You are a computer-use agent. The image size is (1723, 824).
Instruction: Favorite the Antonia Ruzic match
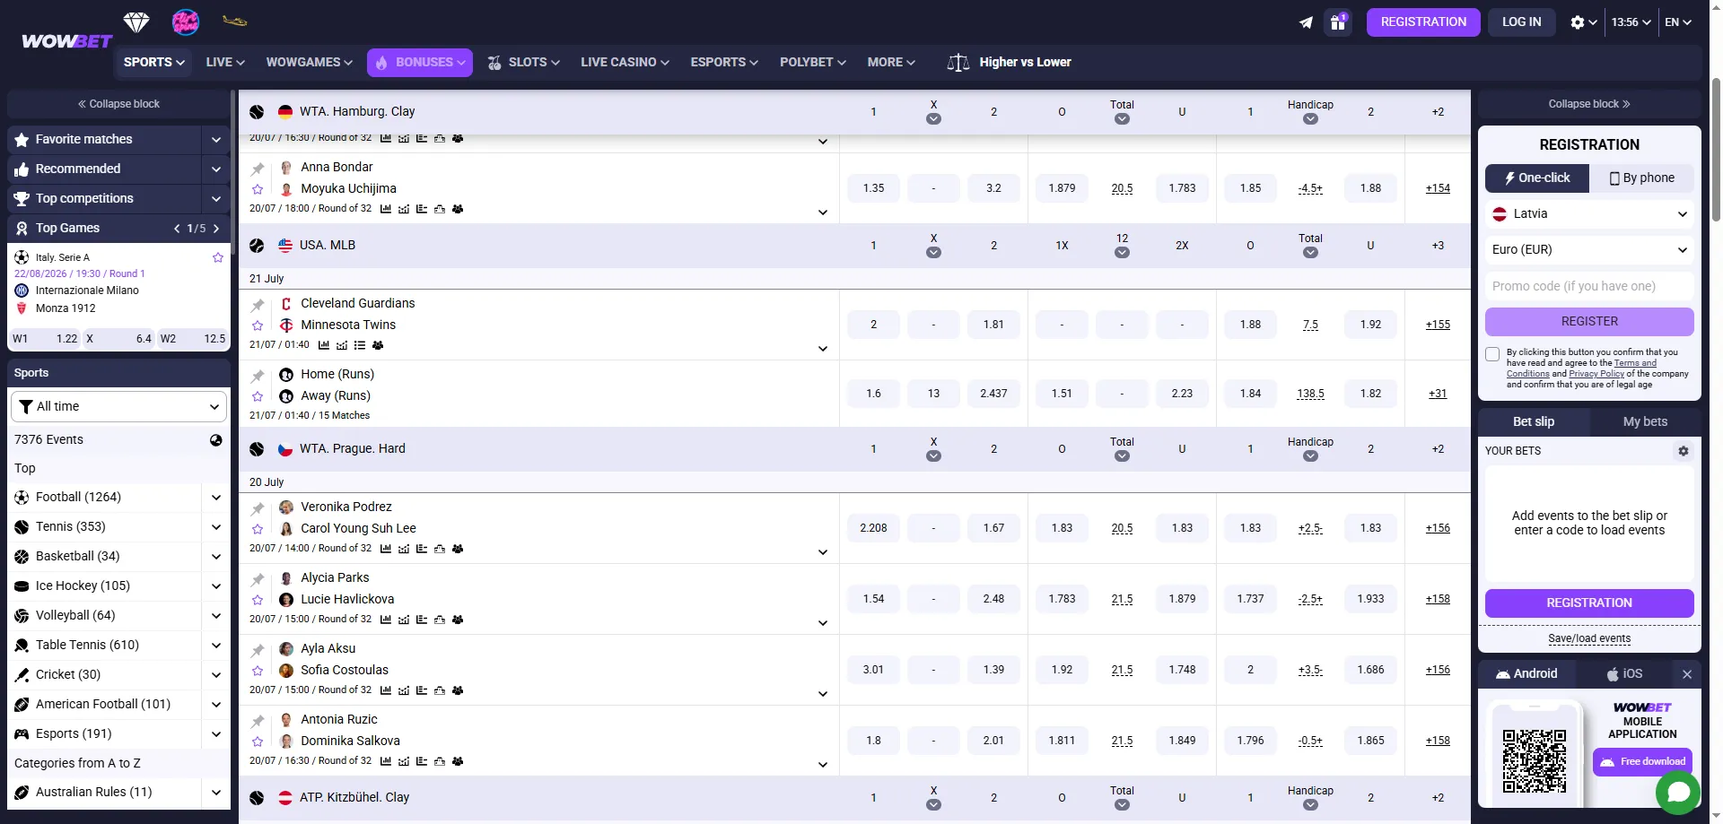(x=258, y=742)
